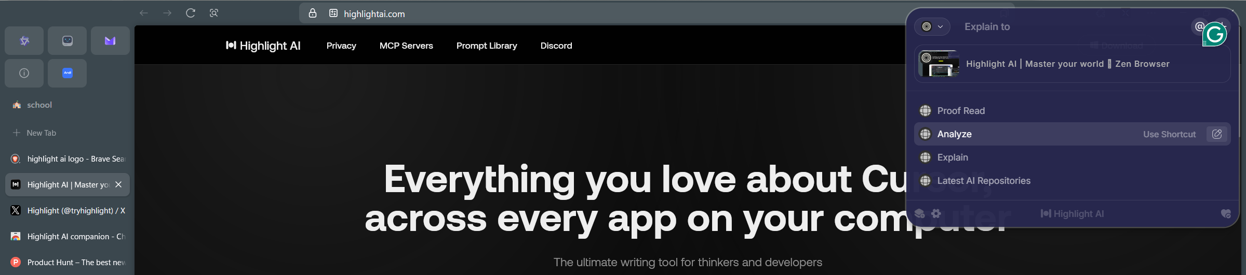Click Use Shortcut on the Analyze row
The width and height of the screenshot is (1246, 275).
click(1169, 134)
